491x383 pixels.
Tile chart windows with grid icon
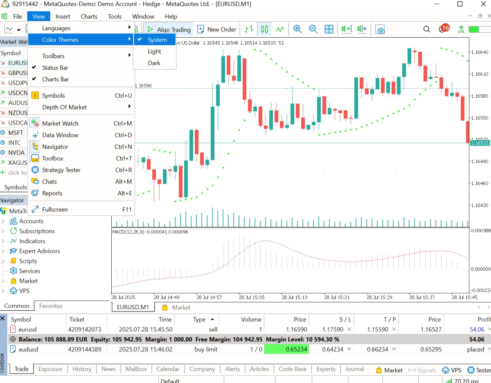[329, 29]
